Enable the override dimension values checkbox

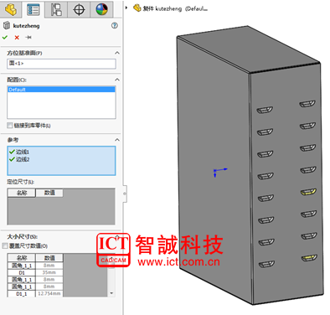coord(5,245)
